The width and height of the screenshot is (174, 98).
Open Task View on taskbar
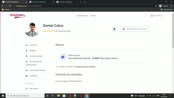point(53,96)
